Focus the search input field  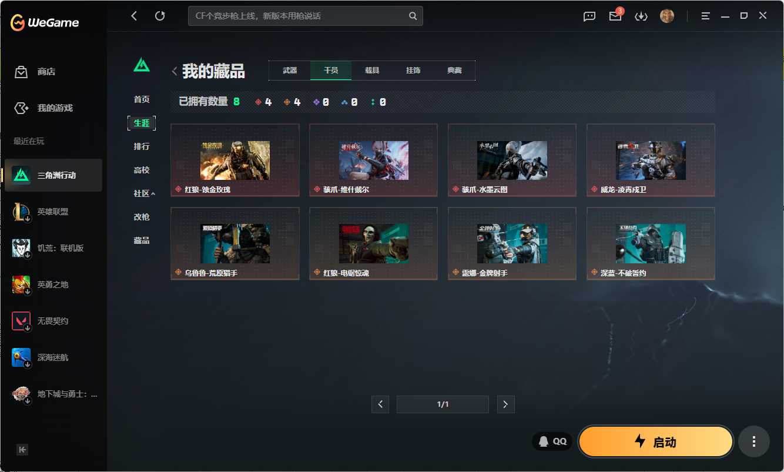point(297,16)
